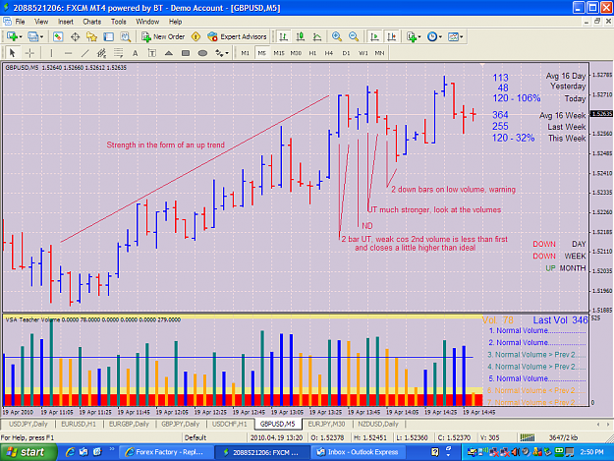Switch to W1 timeframe
The image size is (614, 461).
click(x=363, y=53)
